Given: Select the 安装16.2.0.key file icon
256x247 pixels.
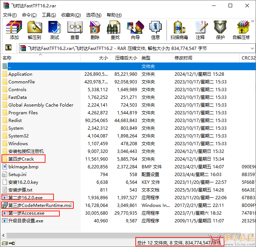Looking at the screenshot, I should coord(5,182).
